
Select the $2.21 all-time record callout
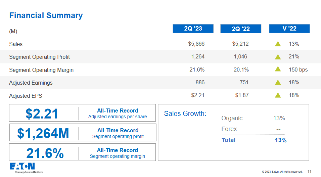pos(42,114)
